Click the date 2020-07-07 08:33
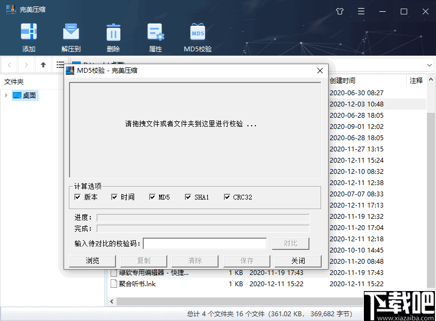This screenshot has height=321, width=436. 356,194
